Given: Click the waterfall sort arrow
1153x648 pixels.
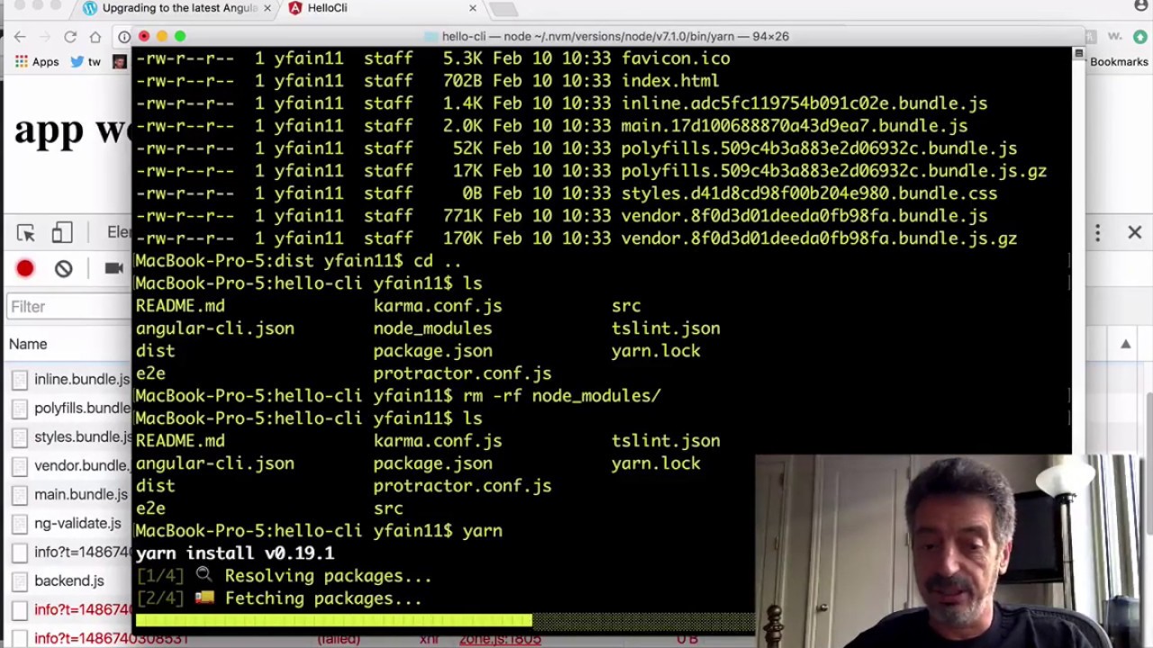Looking at the screenshot, I should coord(1126,344).
